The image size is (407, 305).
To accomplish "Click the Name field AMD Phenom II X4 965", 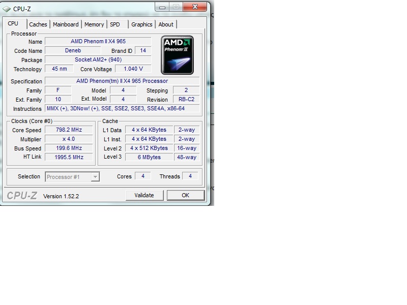I will [98, 41].
